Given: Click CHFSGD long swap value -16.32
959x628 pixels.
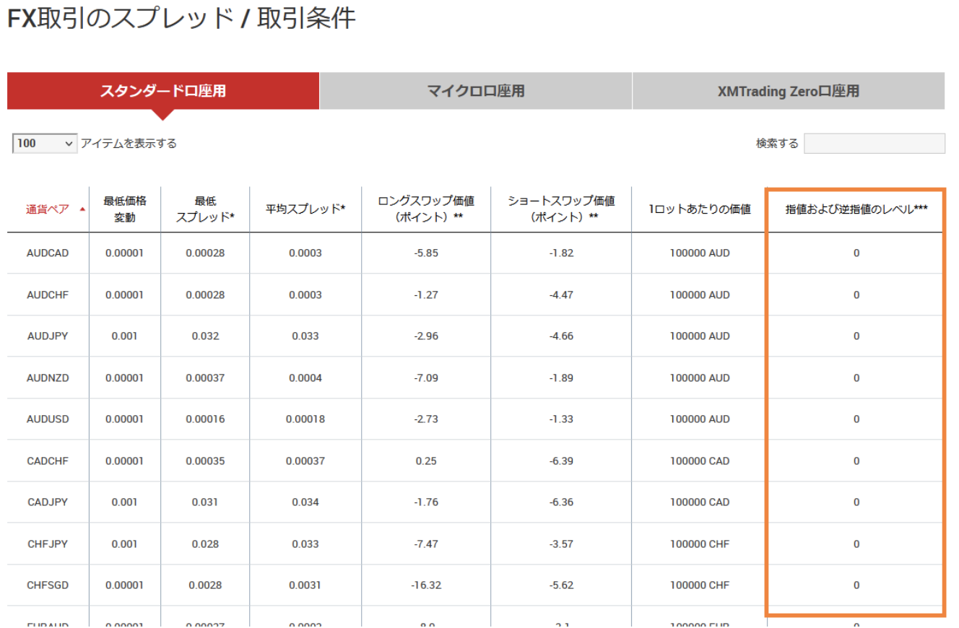Looking at the screenshot, I should pyautogui.click(x=426, y=585).
